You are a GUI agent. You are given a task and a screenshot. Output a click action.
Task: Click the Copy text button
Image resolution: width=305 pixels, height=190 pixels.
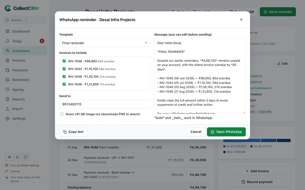[x=73, y=132]
